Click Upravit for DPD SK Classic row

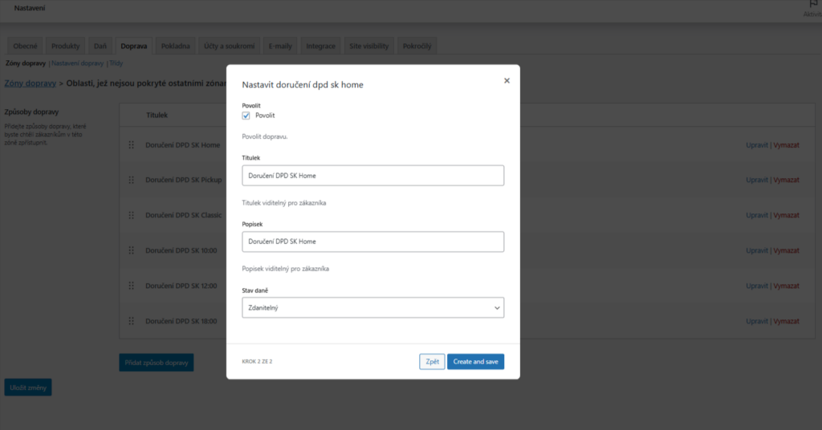(x=756, y=215)
